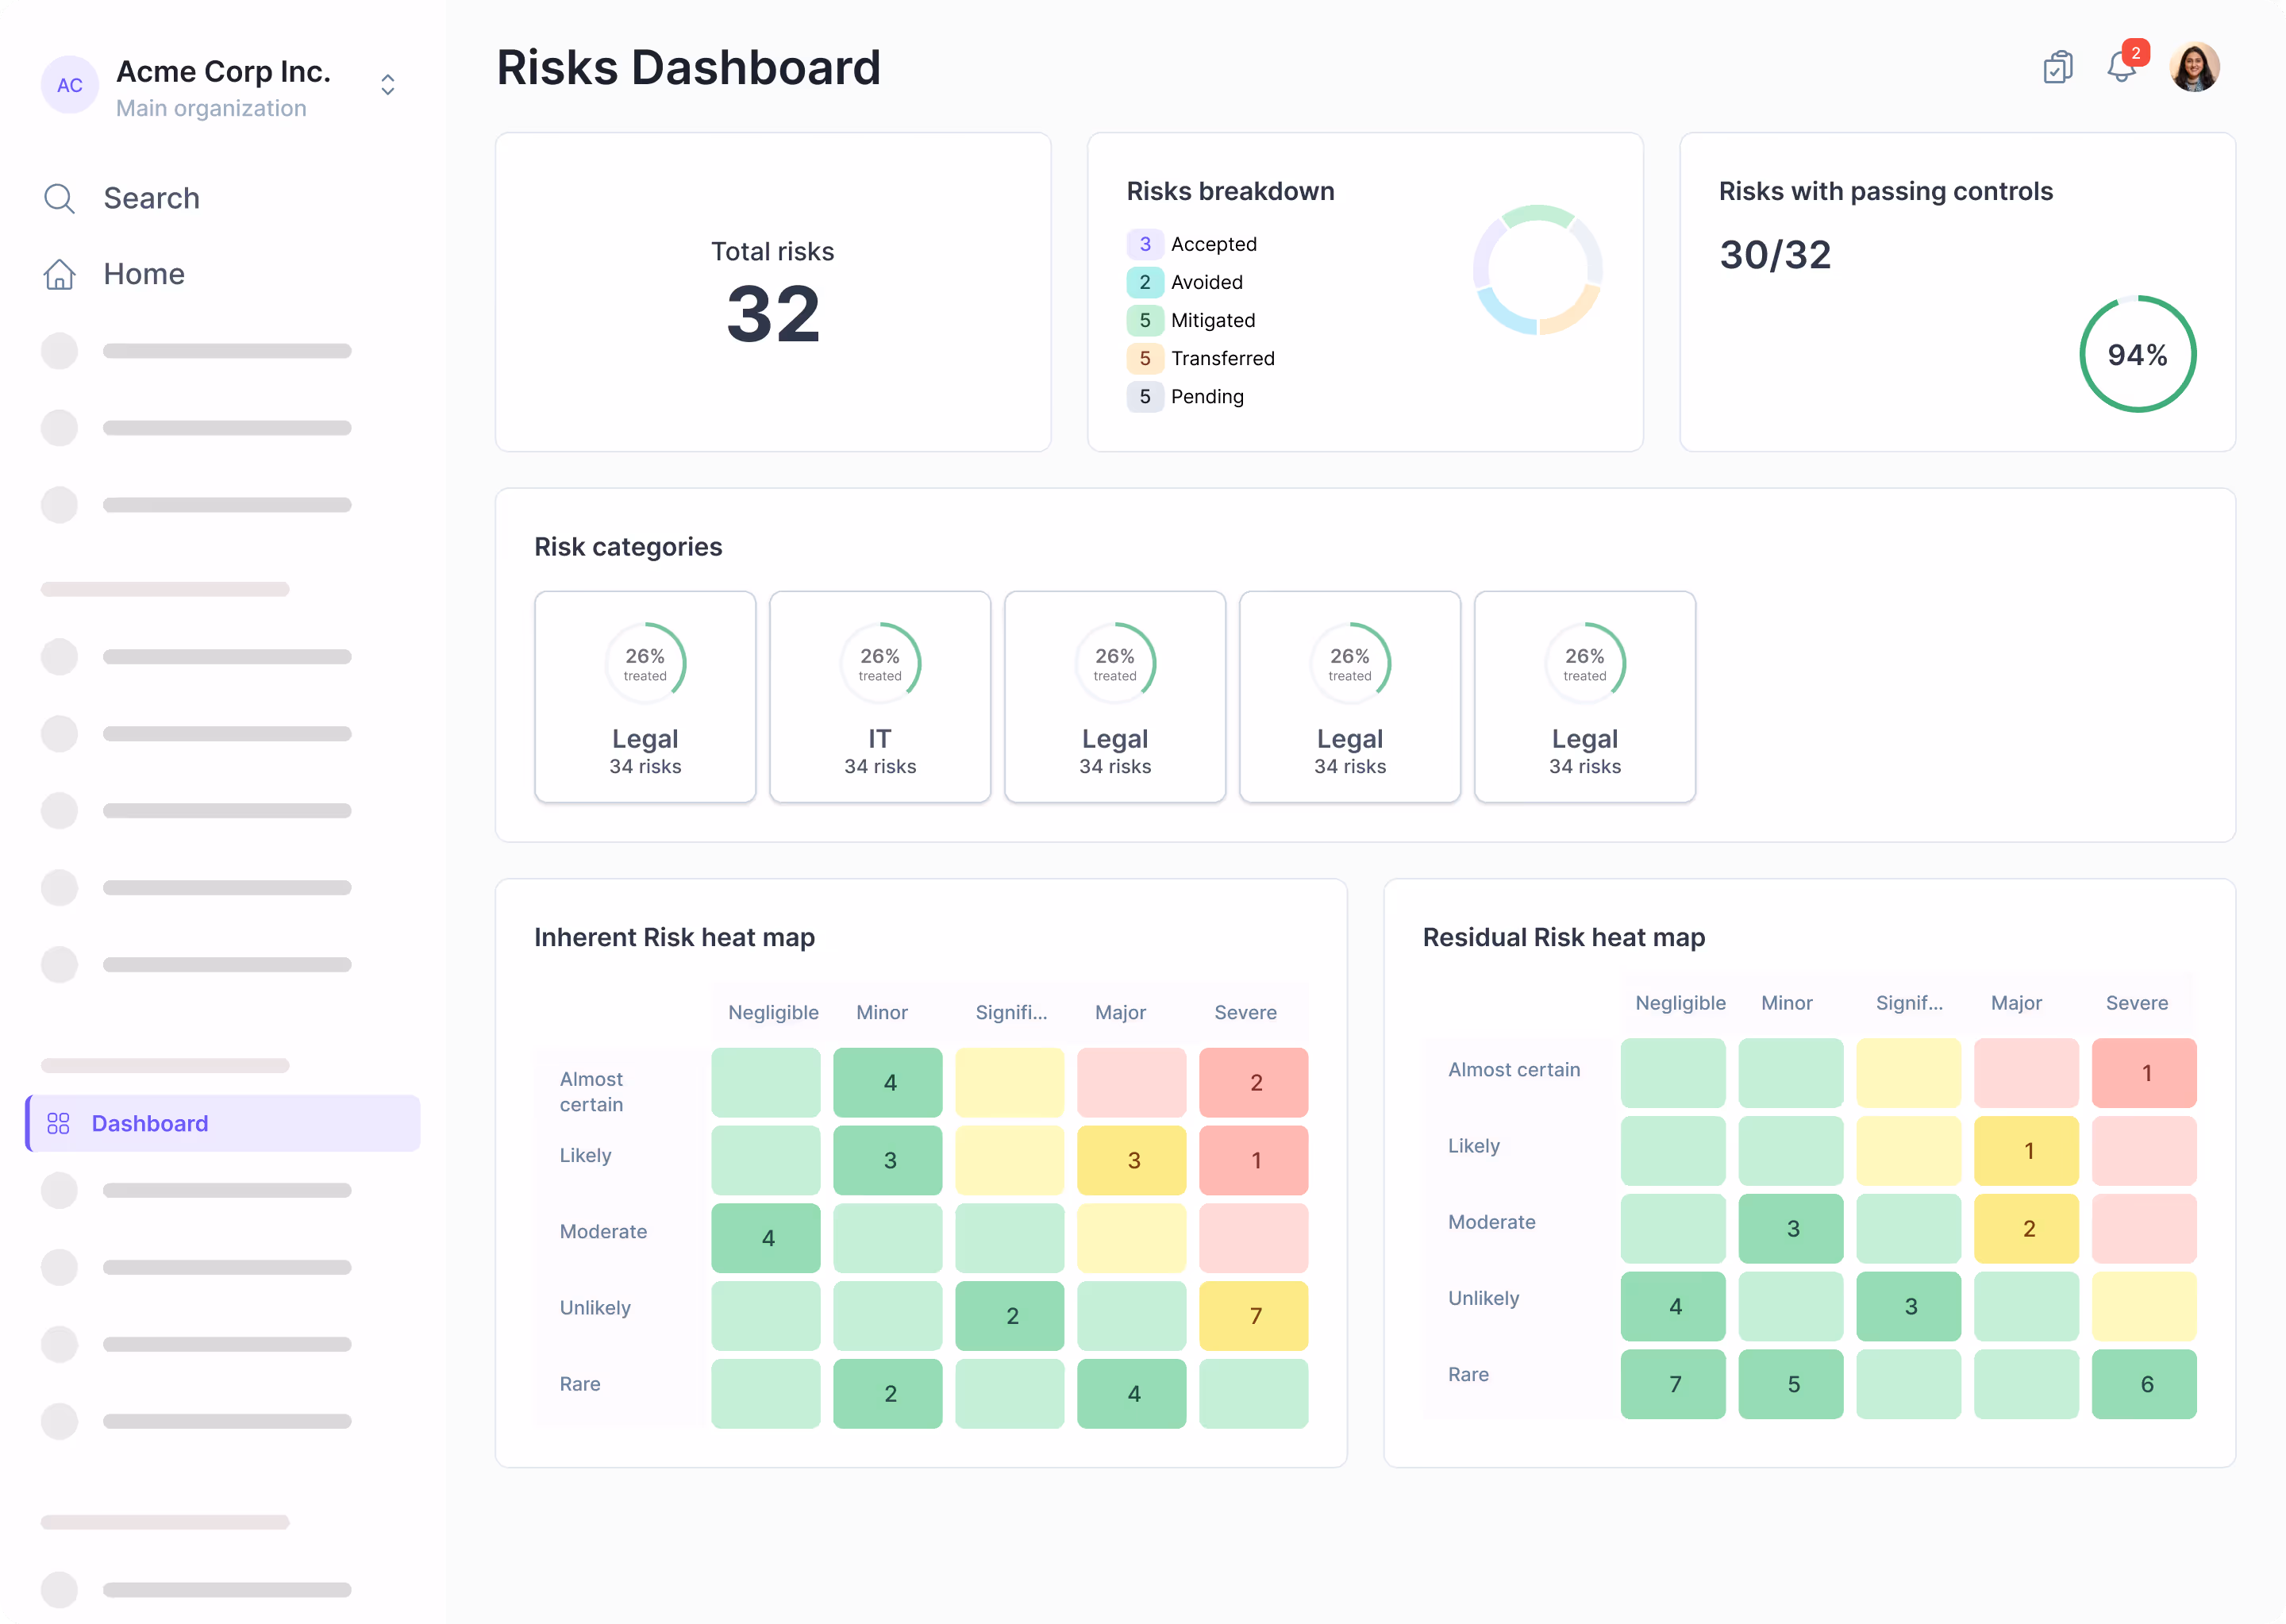Click the Total risks 32 card
Screen dimensions: 2286x1624
click(773, 292)
